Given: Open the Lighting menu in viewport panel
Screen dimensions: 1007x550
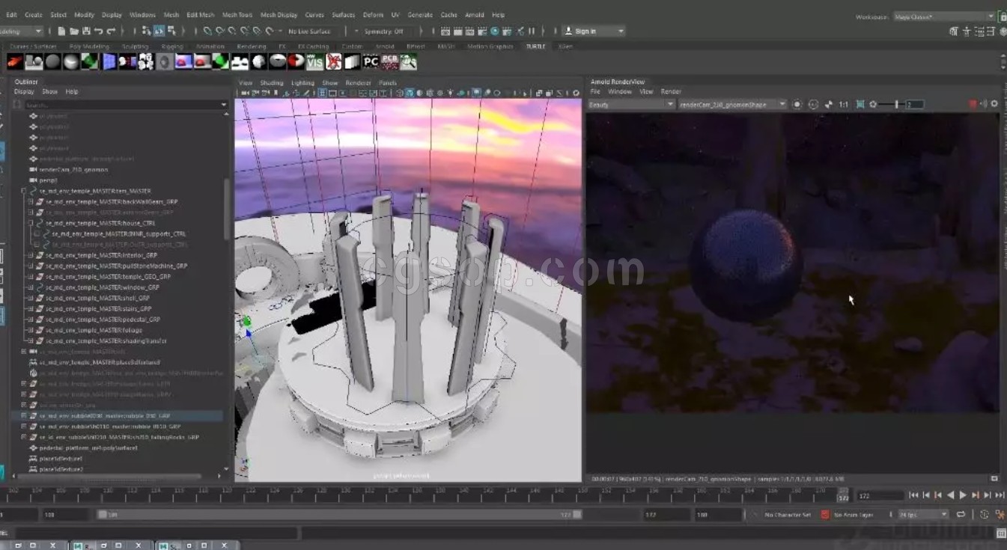Looking at the screenshot, I should tap(302, 82).
